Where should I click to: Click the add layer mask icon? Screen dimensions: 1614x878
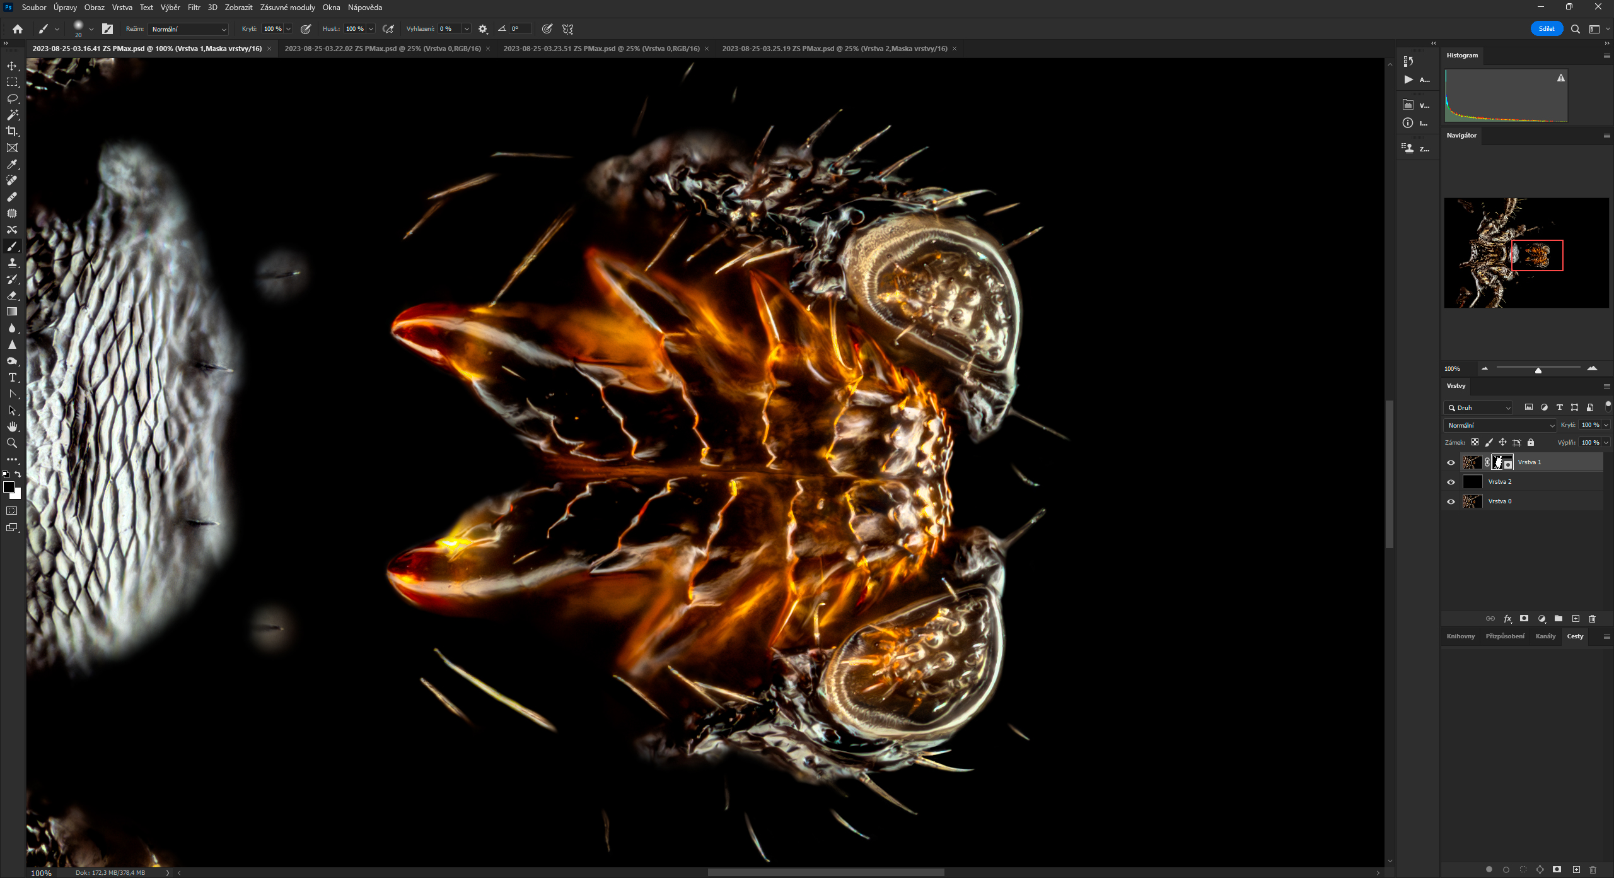coord(1524,619)
